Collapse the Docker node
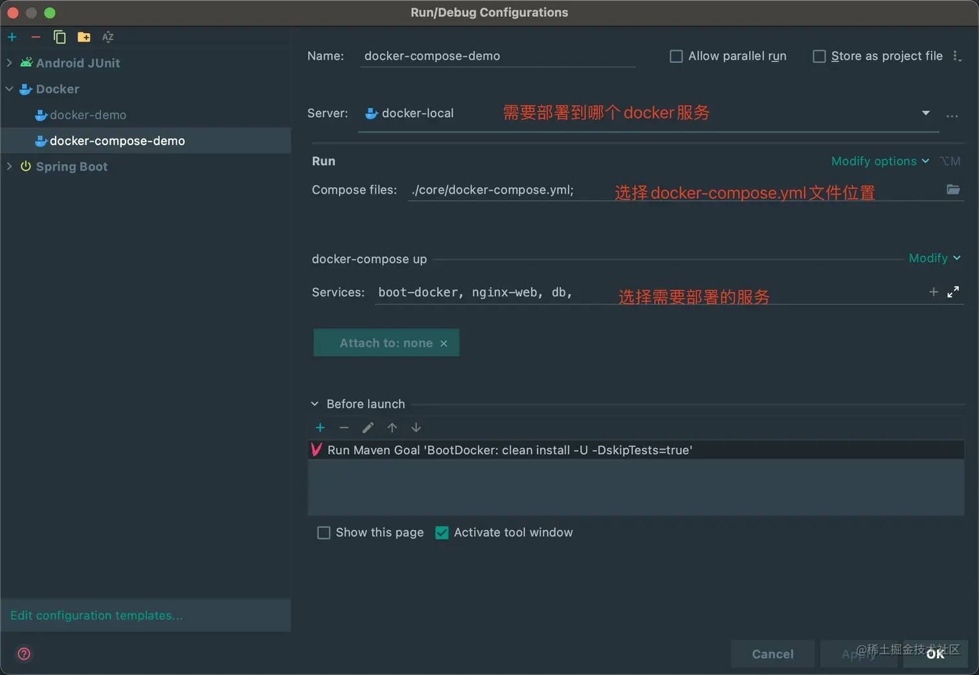 (x=9, y=89)
